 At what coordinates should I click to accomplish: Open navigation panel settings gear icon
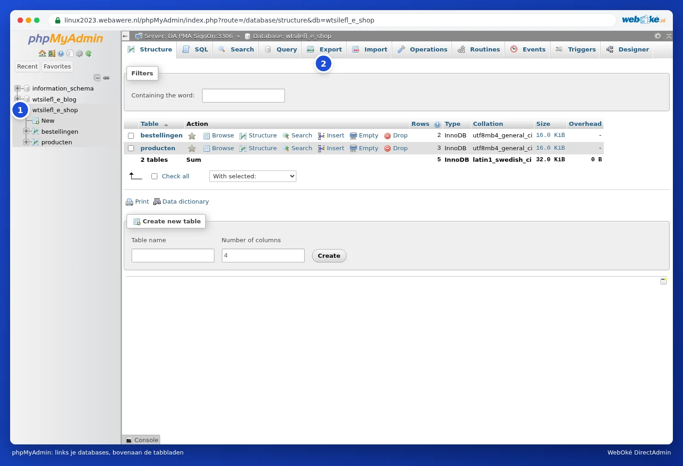[79, 53]
